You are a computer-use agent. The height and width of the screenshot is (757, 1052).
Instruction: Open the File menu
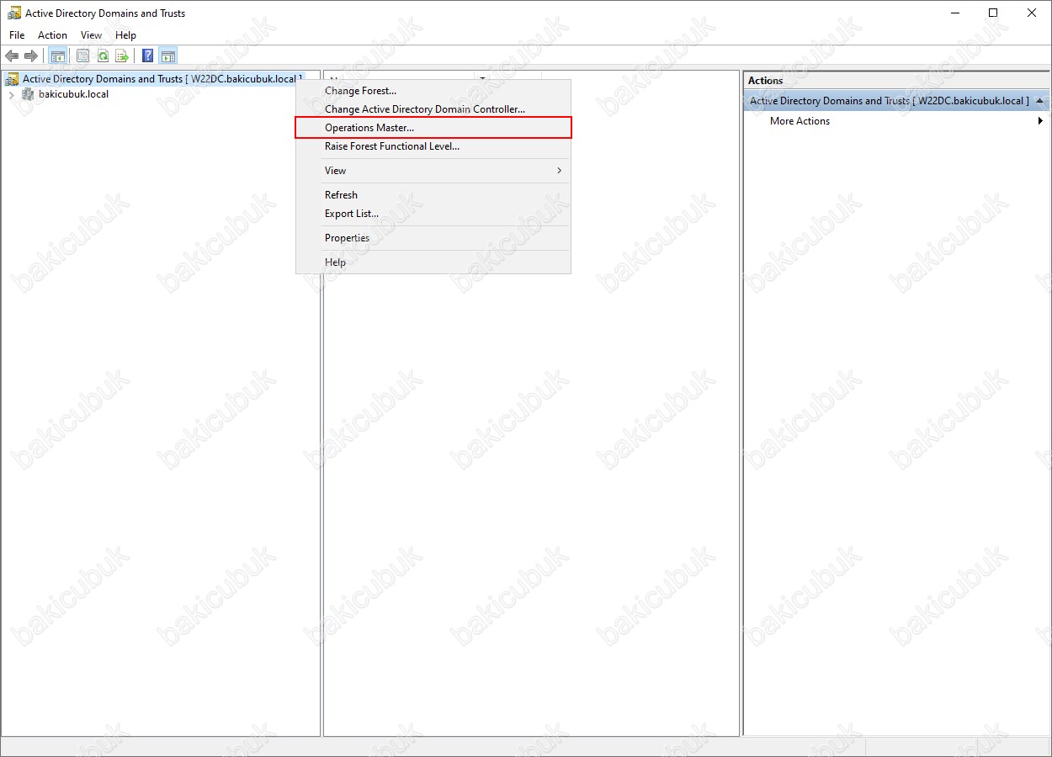[17, 35]
